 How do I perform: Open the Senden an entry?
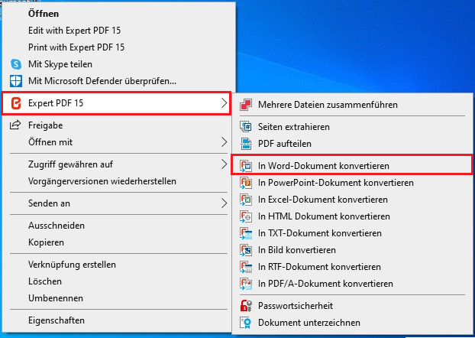49,203
